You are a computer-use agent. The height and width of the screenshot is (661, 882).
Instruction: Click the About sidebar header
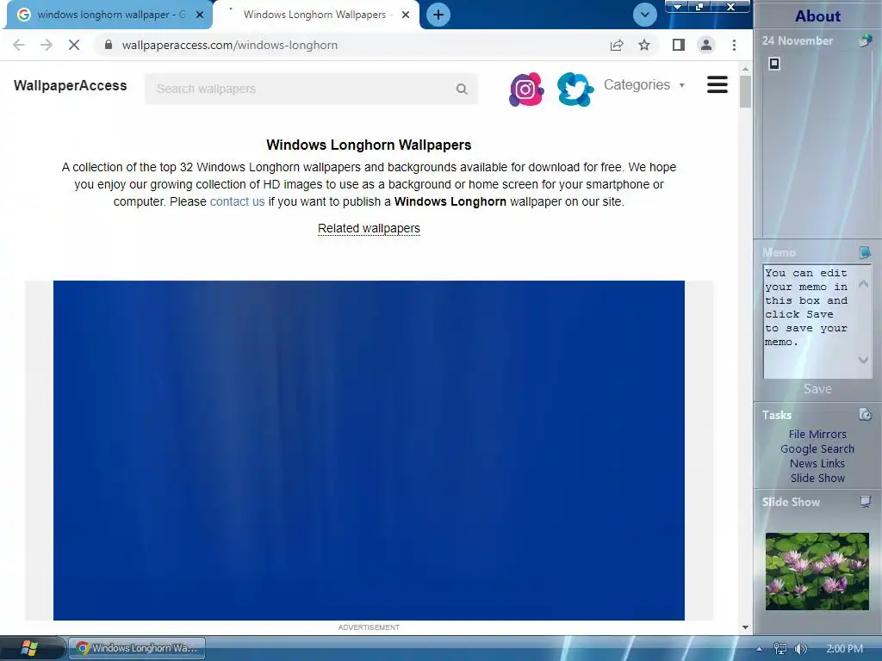click(818, 15)
